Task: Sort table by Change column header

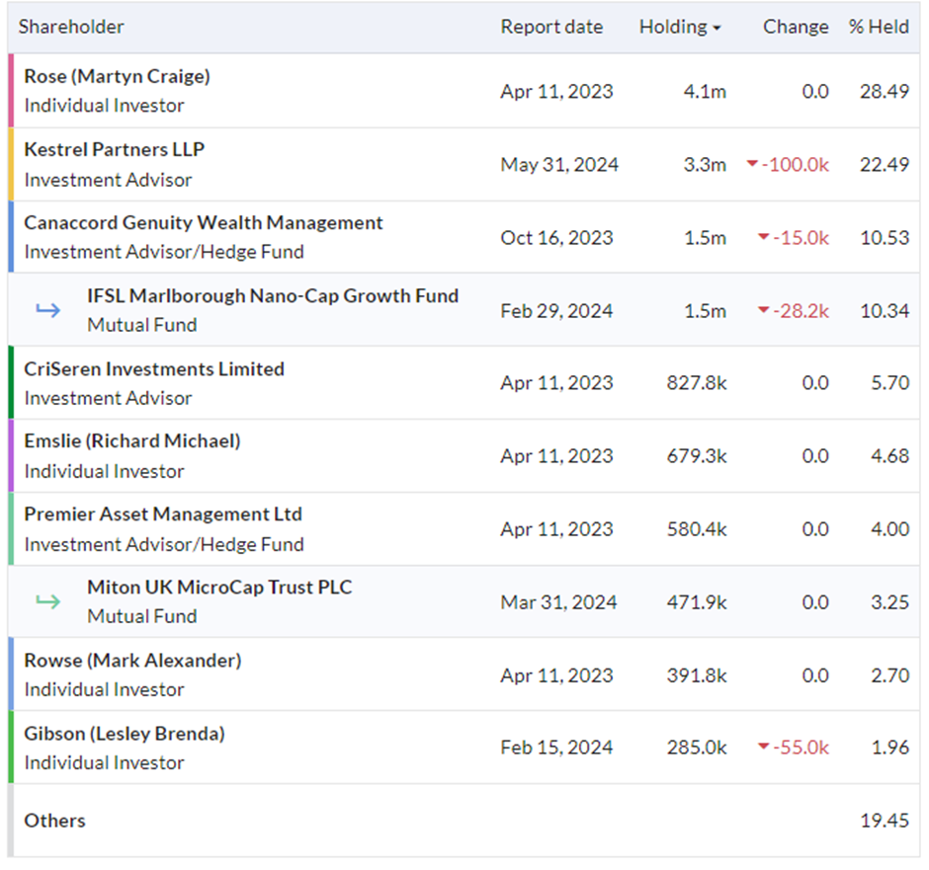Action: [796, 27]
